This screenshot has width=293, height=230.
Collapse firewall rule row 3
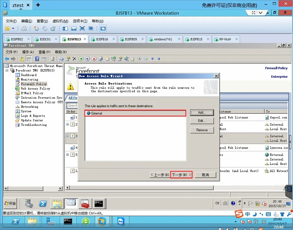pos(68,136)
